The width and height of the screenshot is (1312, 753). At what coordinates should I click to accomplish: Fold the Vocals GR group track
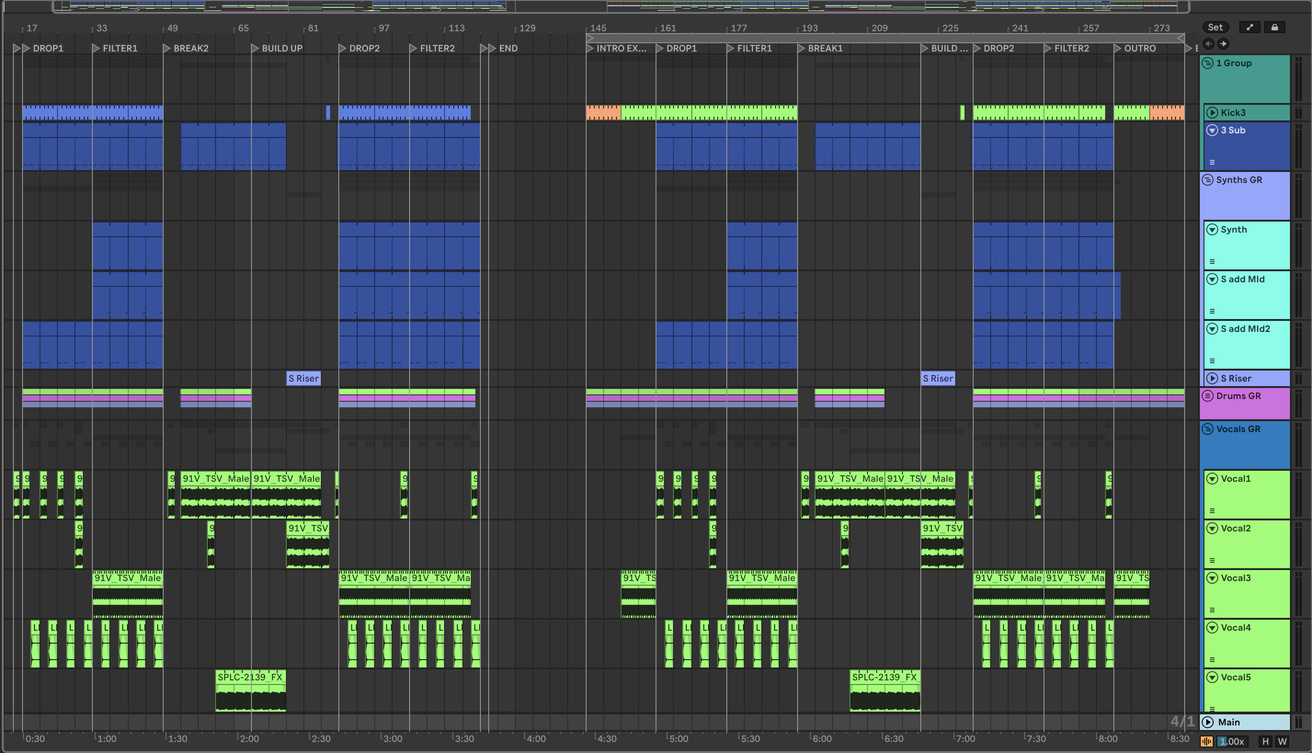tap(1208, 429)
